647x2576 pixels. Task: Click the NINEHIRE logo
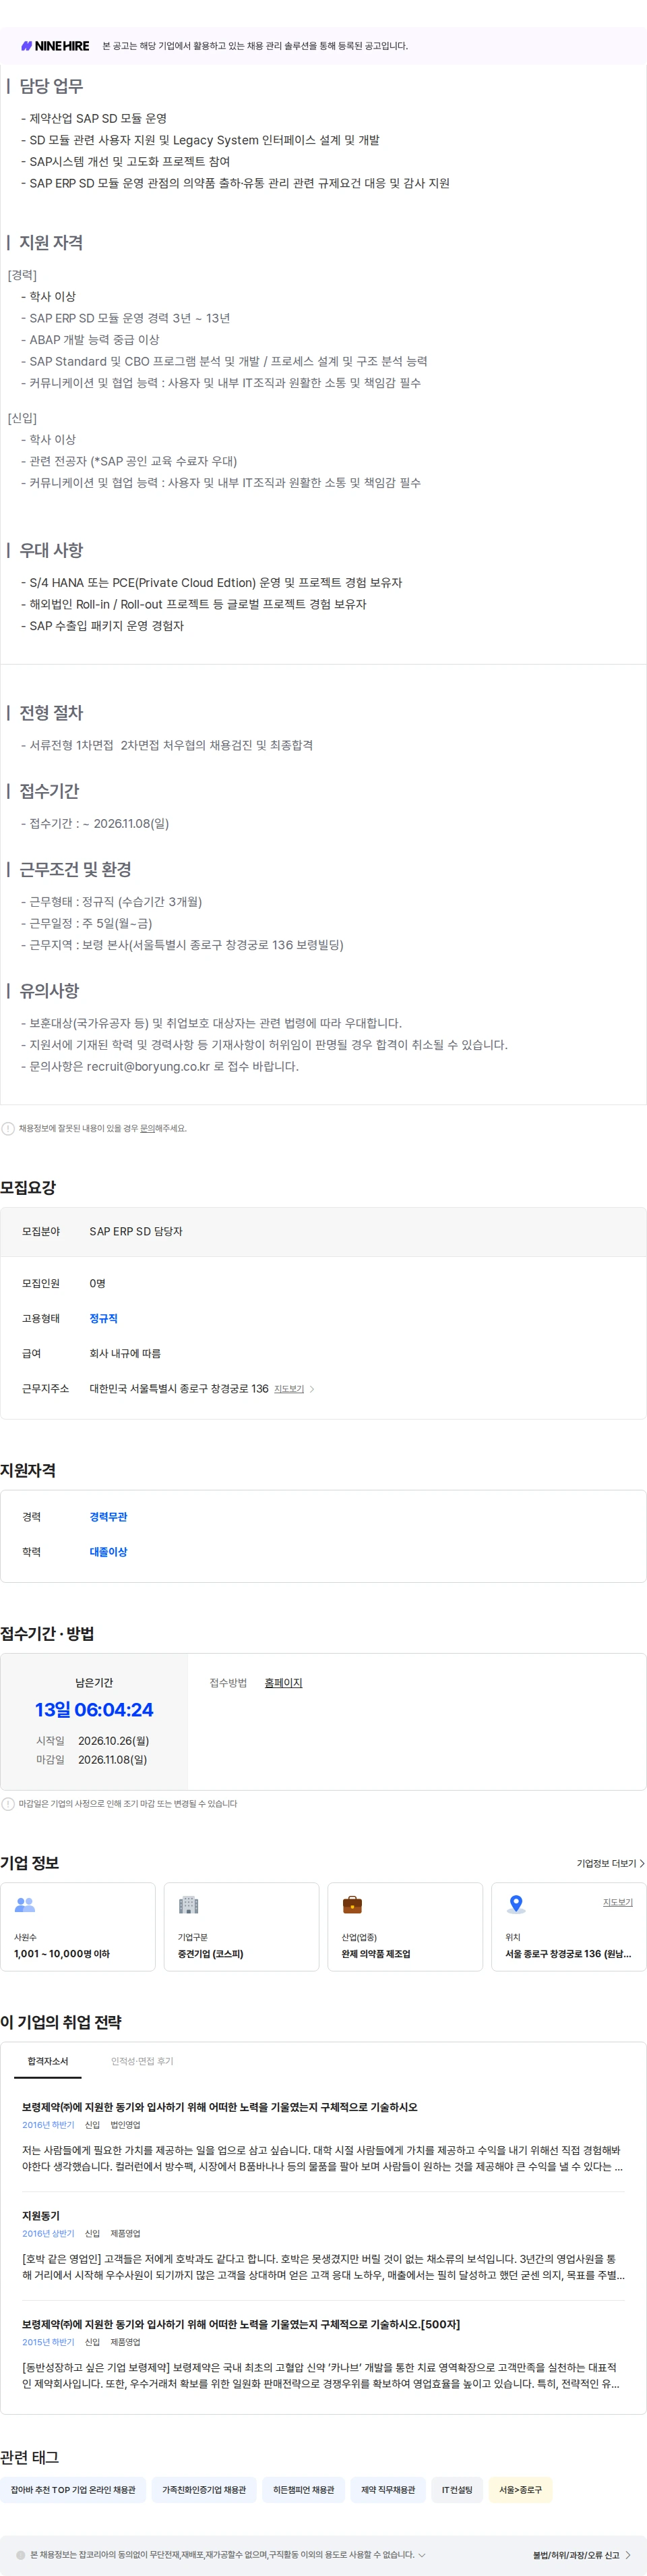click(55, 46)
